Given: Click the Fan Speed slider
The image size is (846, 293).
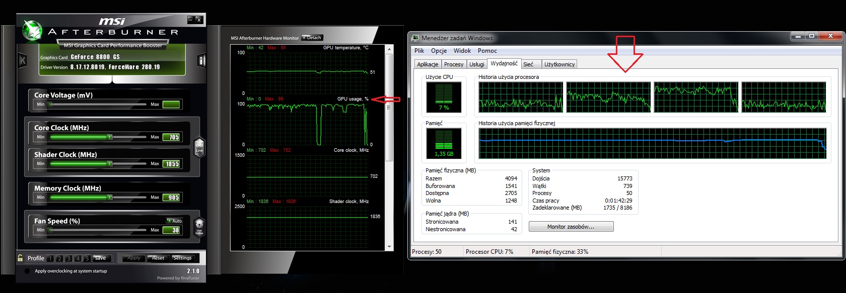Looking at the screenshot, I should (98, 230).
